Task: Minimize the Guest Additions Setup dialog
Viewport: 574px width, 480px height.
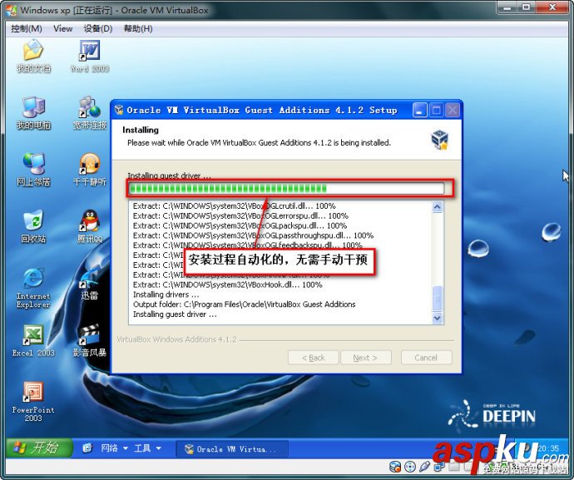Action: click(x=419, y=110)
